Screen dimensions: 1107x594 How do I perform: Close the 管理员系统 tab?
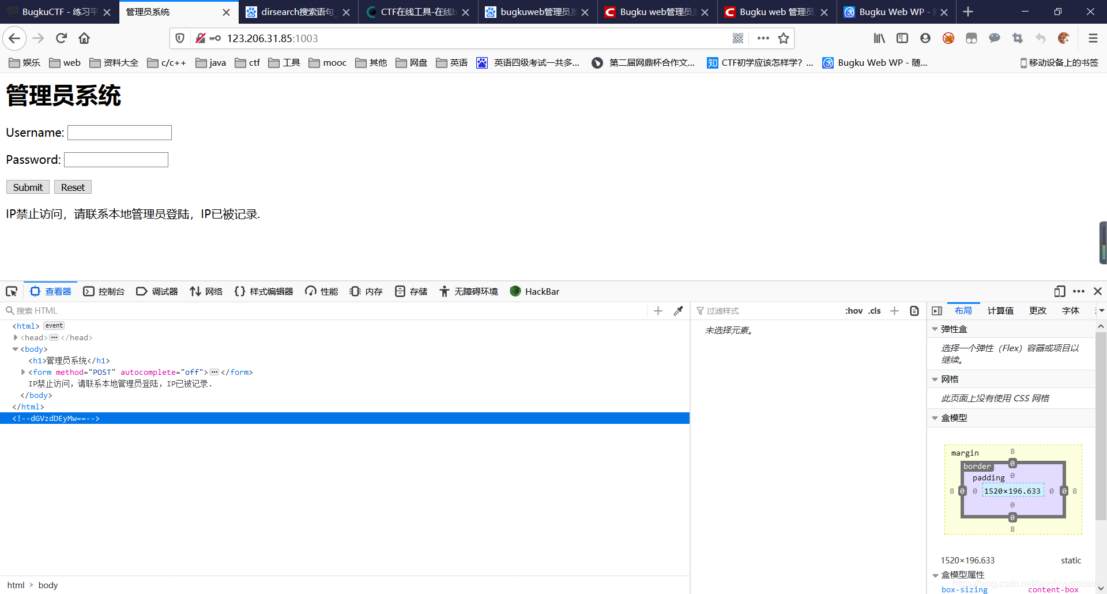point(226,12)
